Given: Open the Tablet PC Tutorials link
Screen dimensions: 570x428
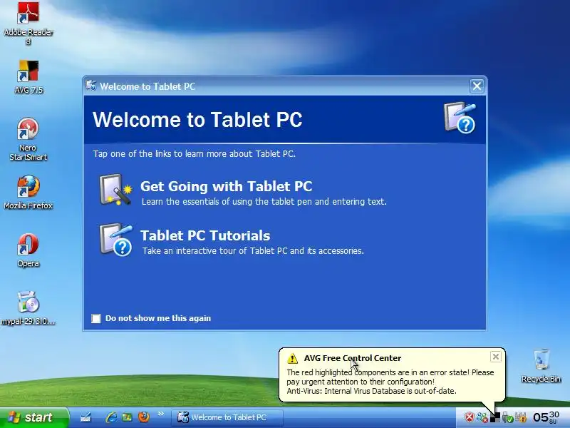Looking at the screenshot, I should pos(205,235).
